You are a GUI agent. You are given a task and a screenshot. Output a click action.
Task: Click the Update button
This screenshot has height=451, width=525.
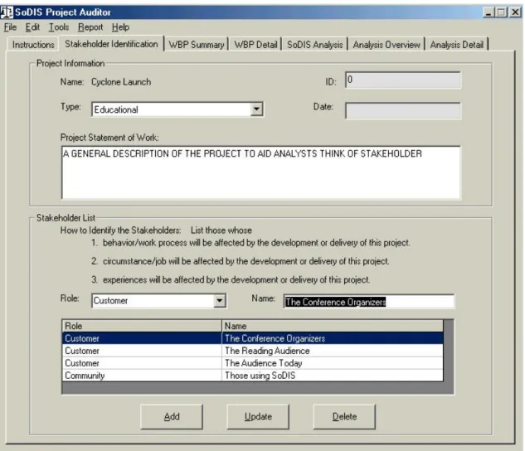[x=258, y=416]
